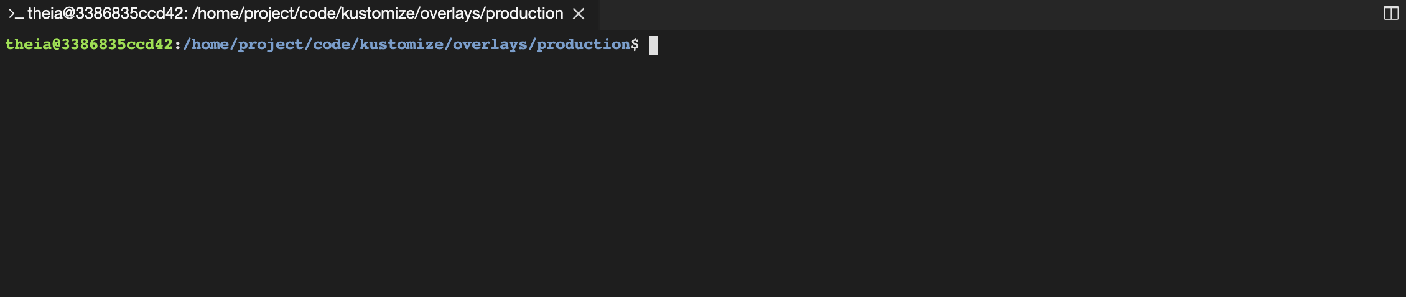The width and height of the screenshot is (1406, 297).
Task: Click the word 'project' in the prompt path
Action: click(x=271, y=44)
